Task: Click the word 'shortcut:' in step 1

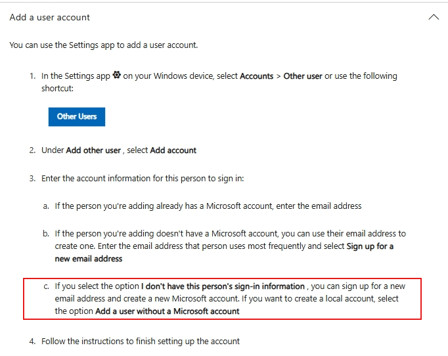Action: [x=57, y=88]
